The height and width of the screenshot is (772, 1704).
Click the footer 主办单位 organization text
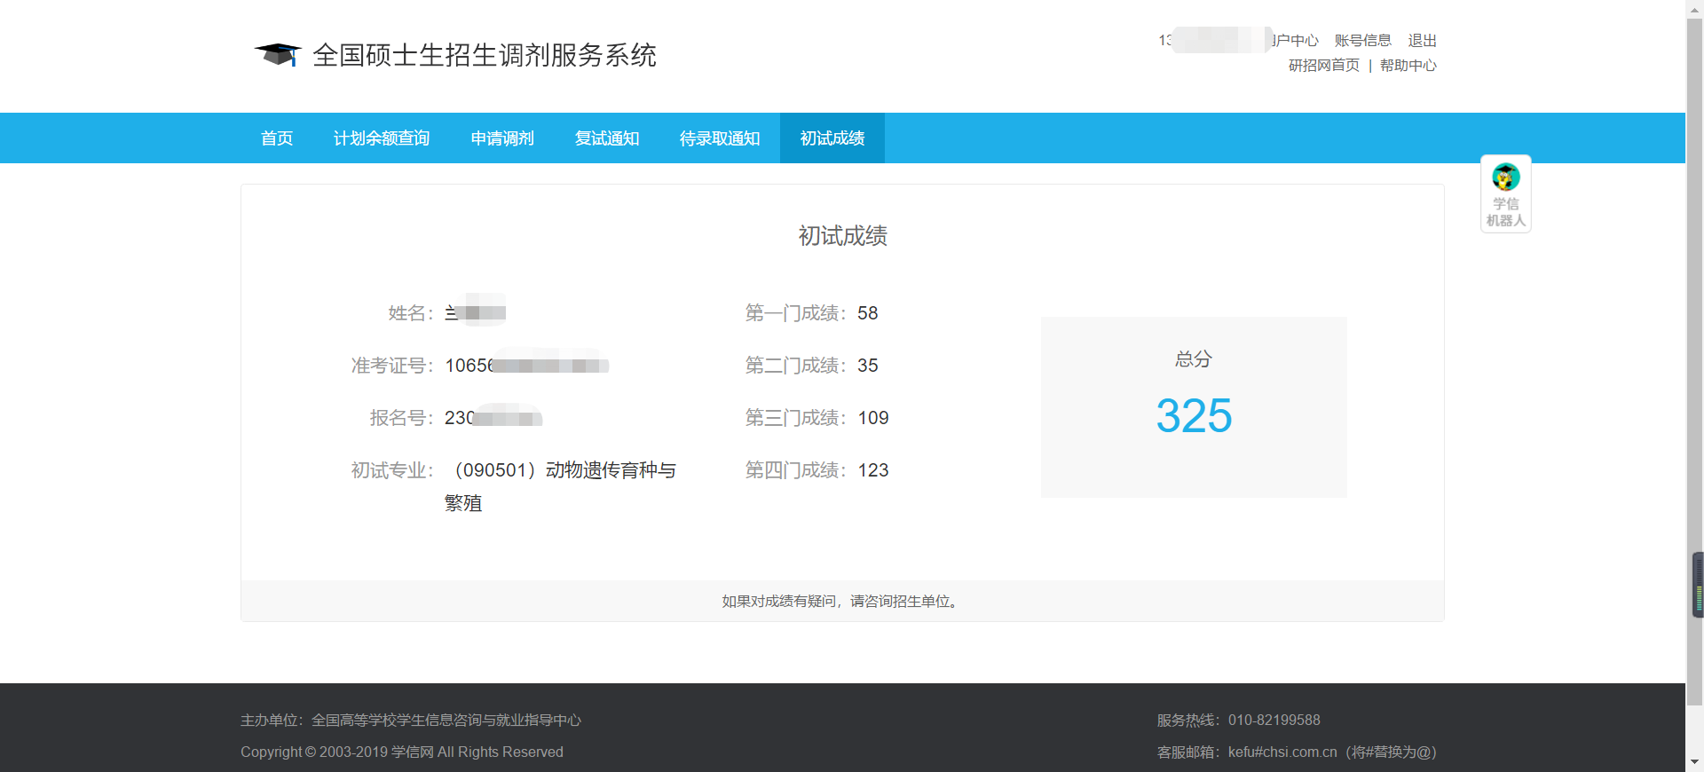(x=411, y=721)
